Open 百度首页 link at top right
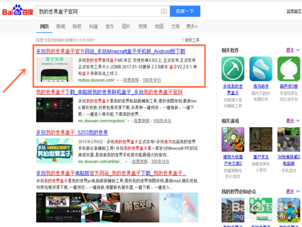Image resolution: width=302 pixels, height=227 pixels. click(x=294, y=12)
